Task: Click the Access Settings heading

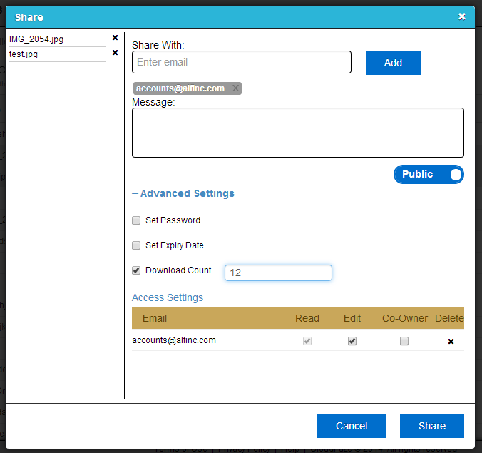Action: pos(168,297)
